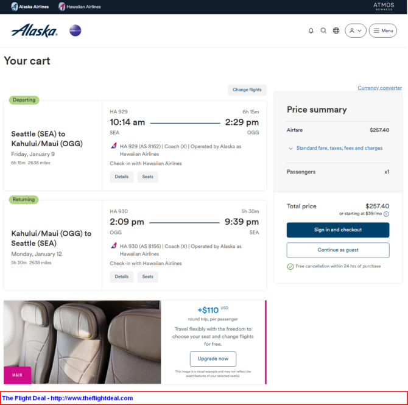This screenshot has width=408, height=405.
Task: Open the notifications bell icon
Action: [311, 30]
